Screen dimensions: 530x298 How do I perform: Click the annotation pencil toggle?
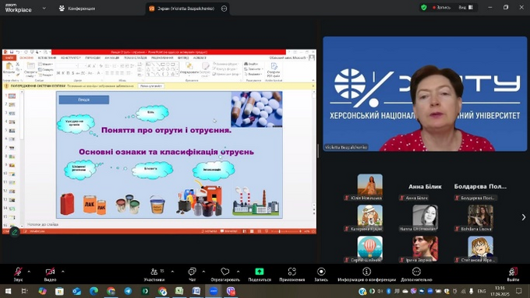tap(15, 232)
